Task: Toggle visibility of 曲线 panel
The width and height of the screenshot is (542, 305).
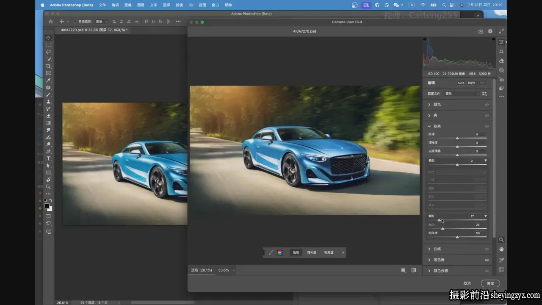Action: 487,249
